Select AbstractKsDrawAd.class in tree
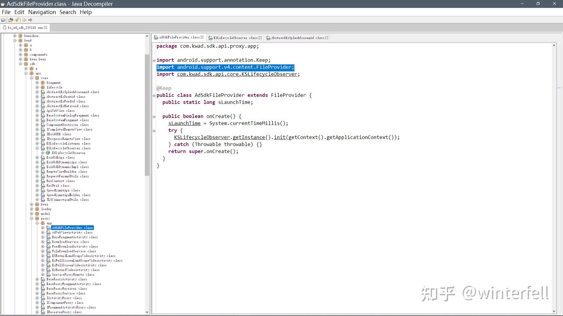 [66, 97]
